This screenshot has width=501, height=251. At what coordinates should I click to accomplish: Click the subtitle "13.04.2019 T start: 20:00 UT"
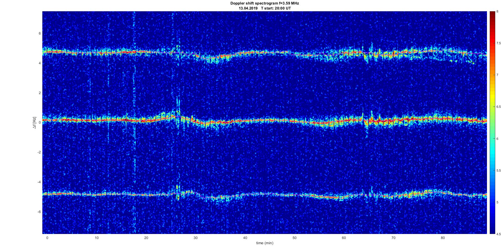click(x=265, y=8)
